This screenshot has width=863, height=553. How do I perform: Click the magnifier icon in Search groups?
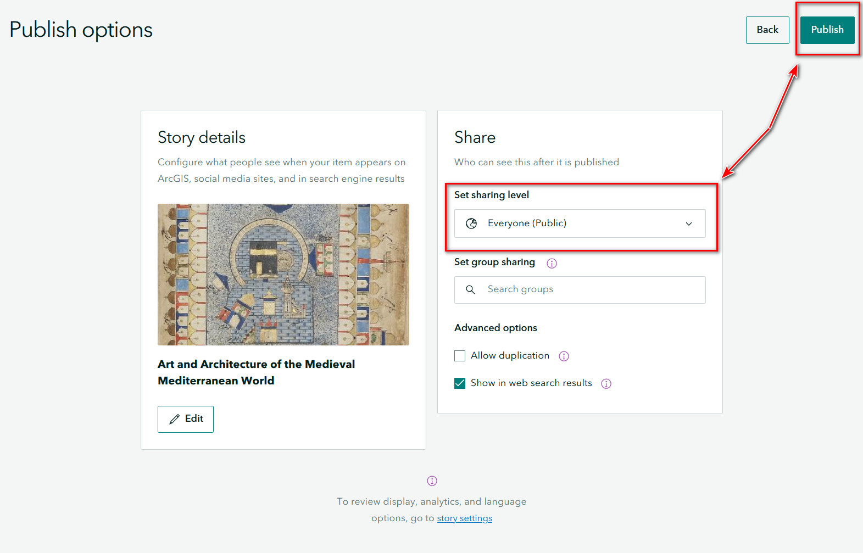click(x=470, y=289)
